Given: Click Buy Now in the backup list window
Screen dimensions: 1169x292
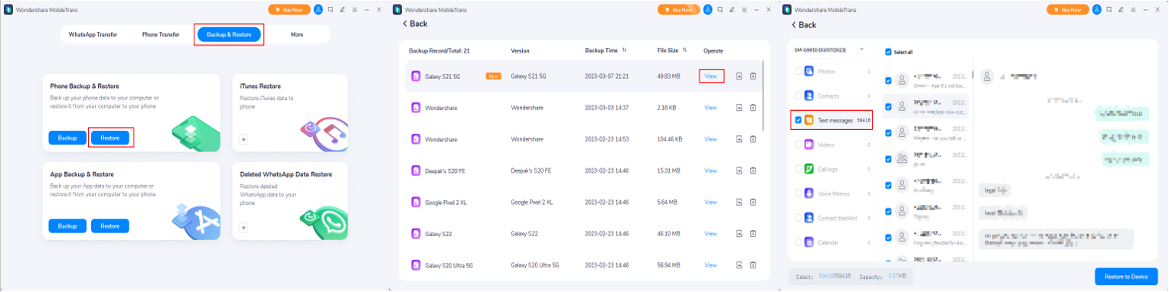Looking at the screenshot, I should point(679,10).
